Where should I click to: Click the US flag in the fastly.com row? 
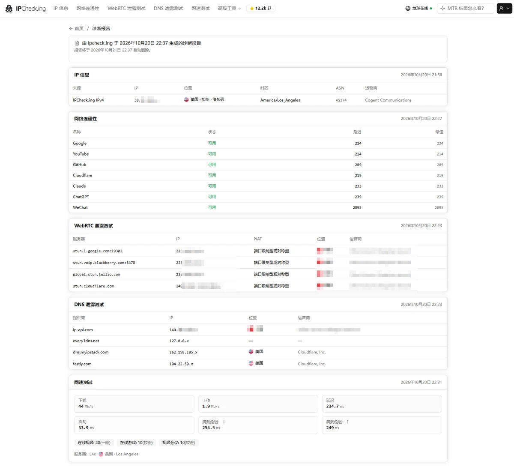(251, 363)
